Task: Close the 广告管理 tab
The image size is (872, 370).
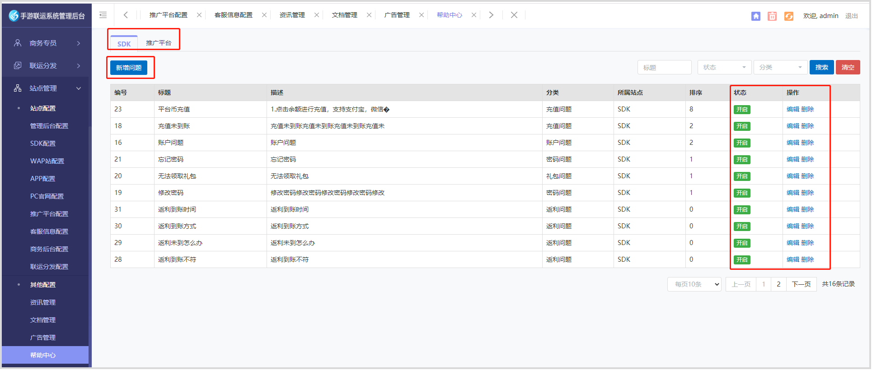Action: click(x=422, y=15)
